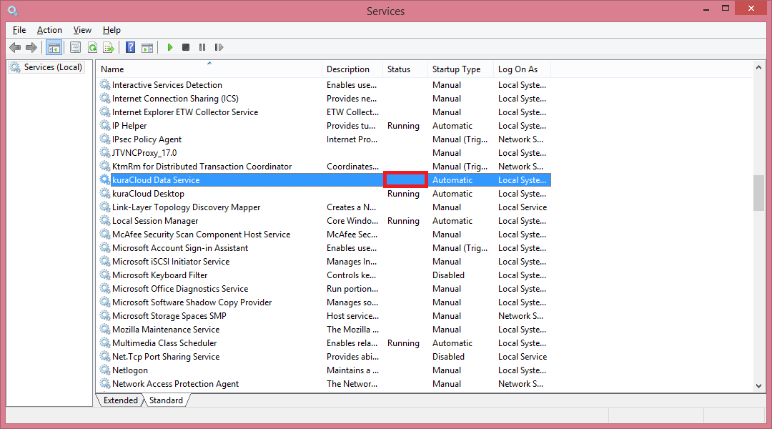Open Help via blue question mark icon
Viewport: 772px width, 429px height.
coord(130,47)
